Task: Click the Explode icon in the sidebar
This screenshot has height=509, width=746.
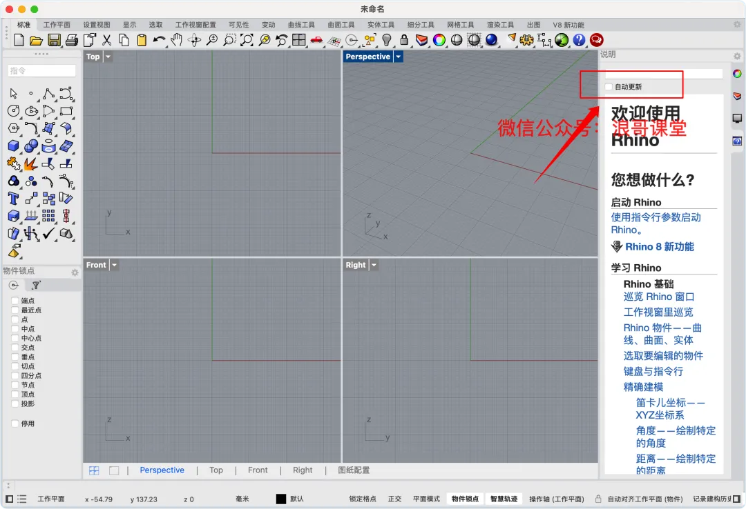Action: click(x=31, y=164)
